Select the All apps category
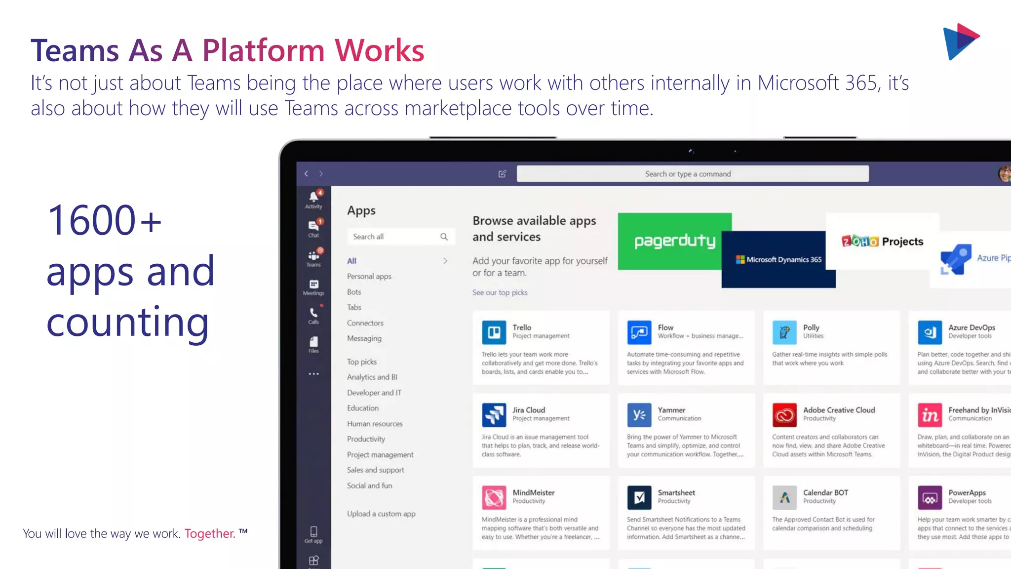Viewport: 1011px width, 569px height. point(351,261)
